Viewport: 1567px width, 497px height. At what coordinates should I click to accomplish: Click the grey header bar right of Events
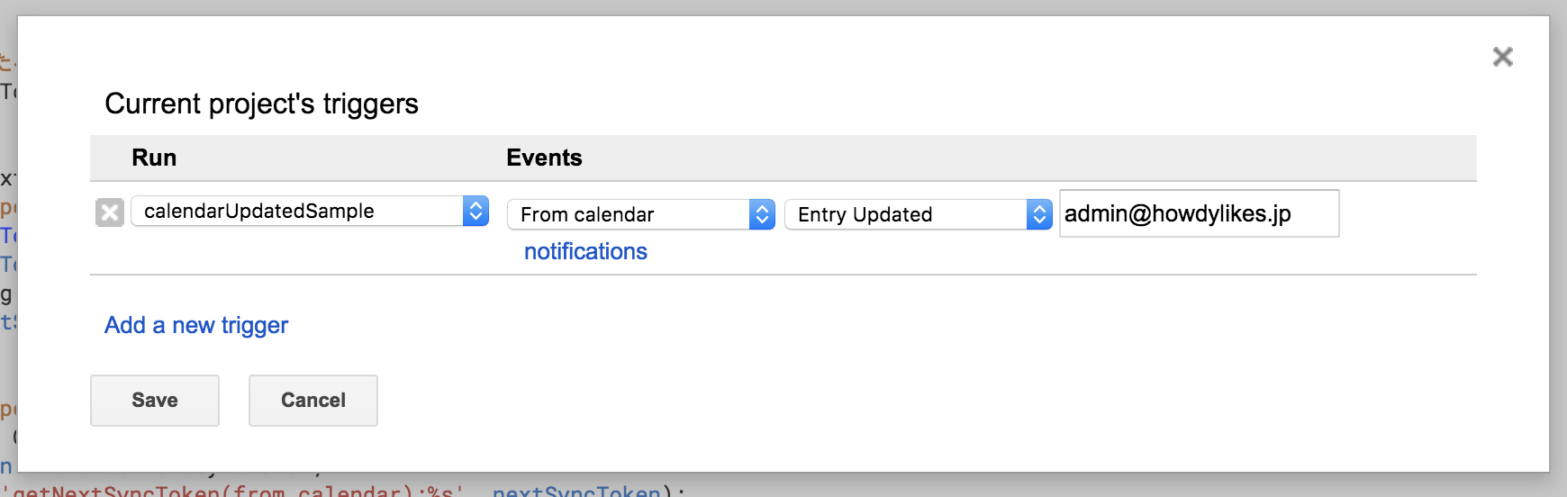[x=991, y=158]
